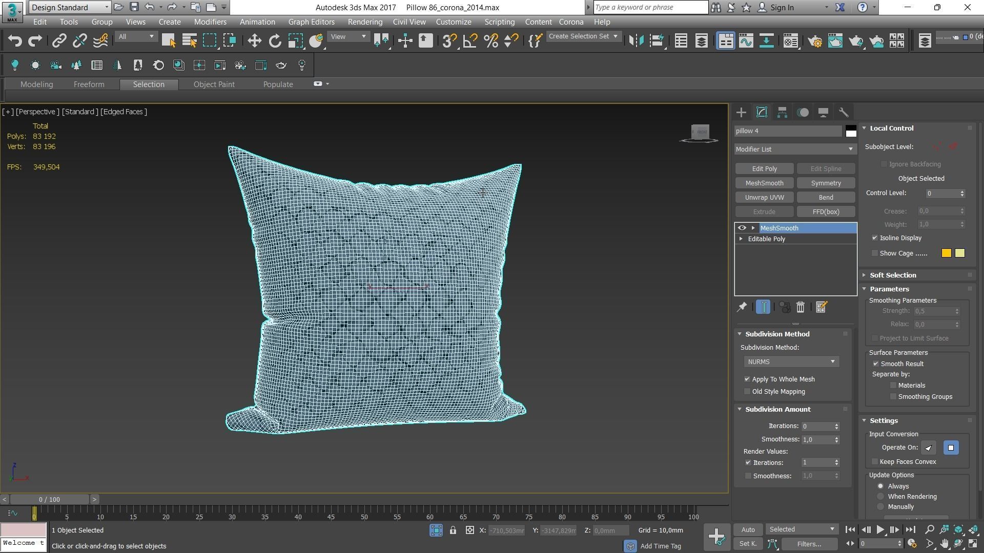984x553 pixels.
Task: Choose the Select Object tool
Action: click(x=169, y=41)
